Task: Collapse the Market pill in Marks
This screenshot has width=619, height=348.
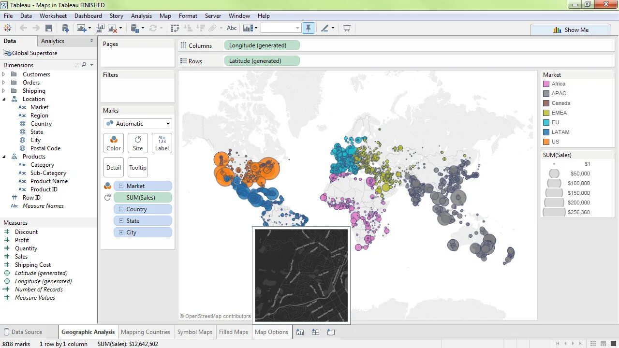Action: click(121, 186)
